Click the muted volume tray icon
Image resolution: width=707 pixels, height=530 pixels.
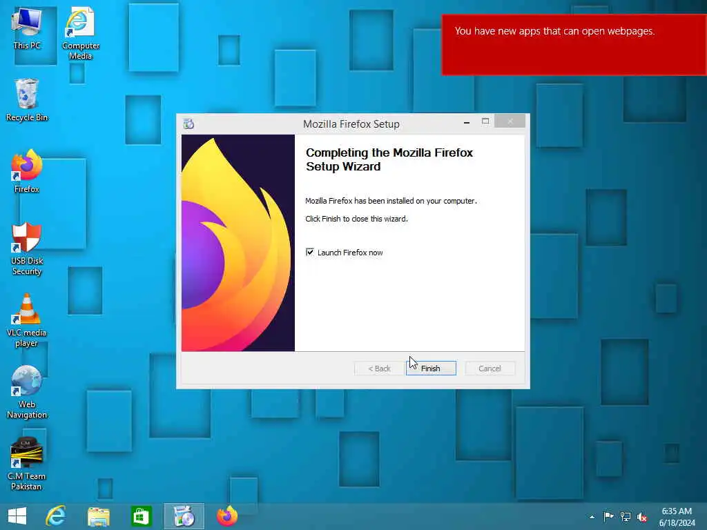pyautogui.click(x=642, y=517)
